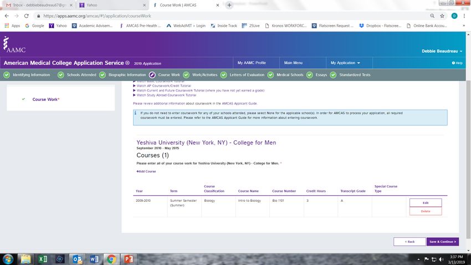
Task: Open Chrome three-dot menu
Action: (x=464, y=16)
